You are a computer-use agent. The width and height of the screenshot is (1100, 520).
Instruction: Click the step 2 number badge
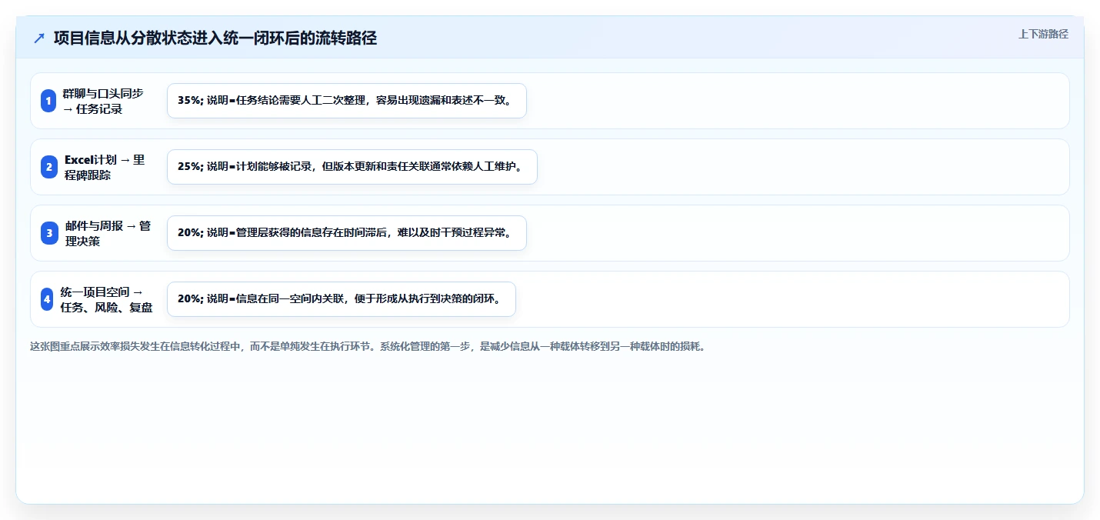48,167
